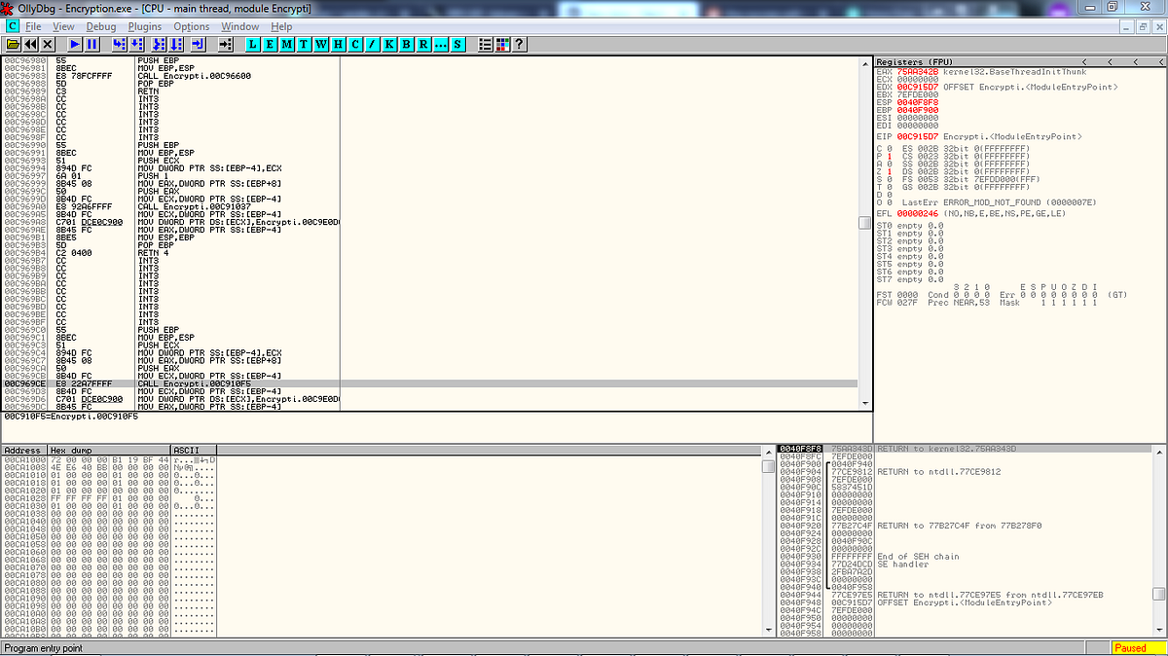Screen dimensions: 1168x656
Task: Restart the program using the rewind icon
Action: tap(28, 44)
